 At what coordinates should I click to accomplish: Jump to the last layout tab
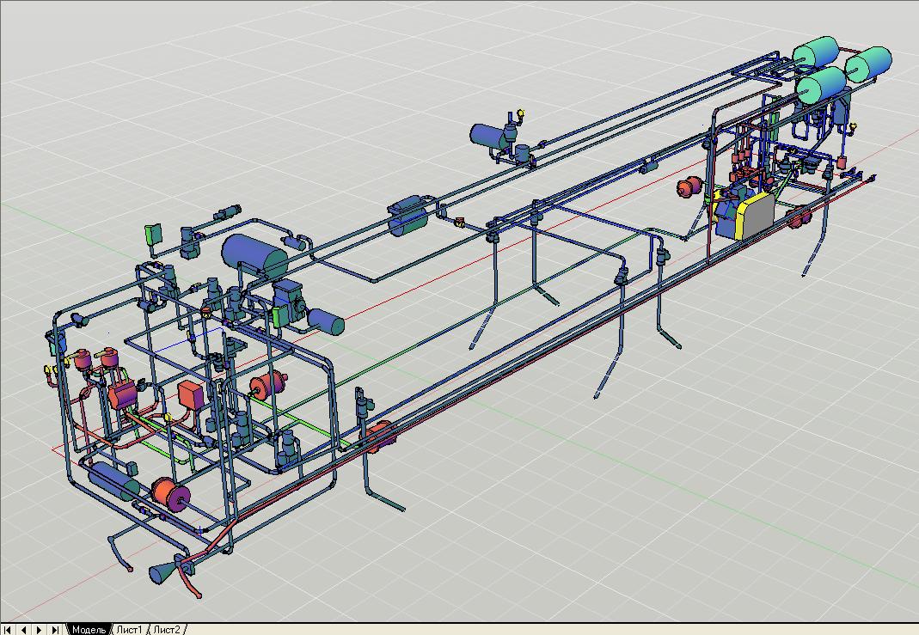click(55, 630)
